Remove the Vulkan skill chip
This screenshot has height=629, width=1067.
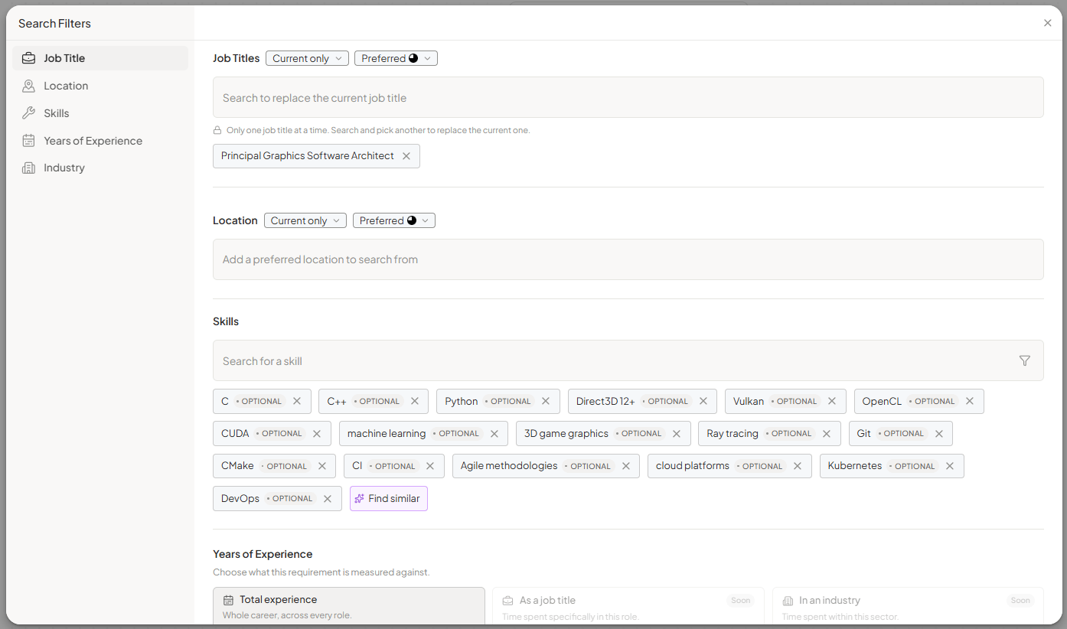click(x=832, y=401)
